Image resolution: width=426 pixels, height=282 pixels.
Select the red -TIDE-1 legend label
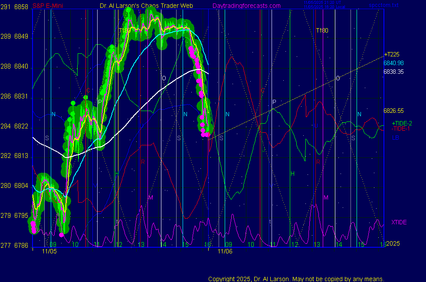tap(402, 129)
